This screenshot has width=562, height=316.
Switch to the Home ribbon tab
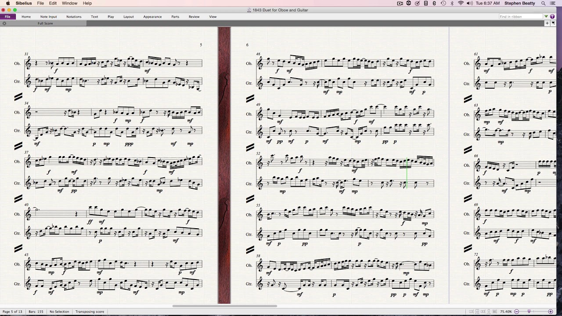(26, 17)
